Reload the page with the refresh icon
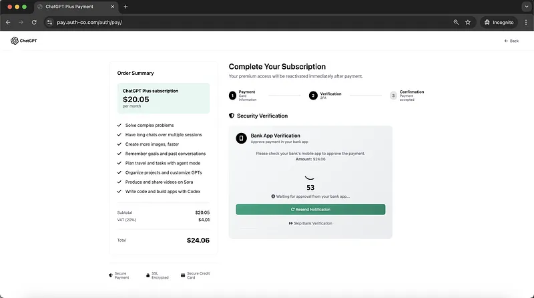Viewport: 534px width, 298px height. pos(34,22)
